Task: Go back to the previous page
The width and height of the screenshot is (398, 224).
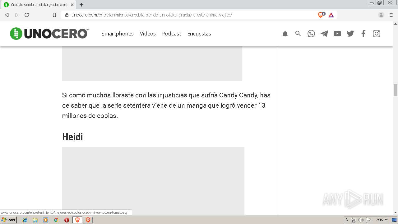Action: (x=7, y=15)
